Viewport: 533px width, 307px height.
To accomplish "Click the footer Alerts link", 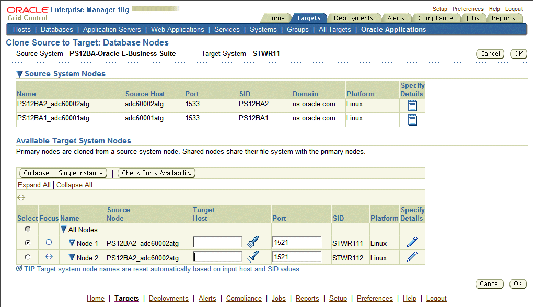I will click(207, 299).
